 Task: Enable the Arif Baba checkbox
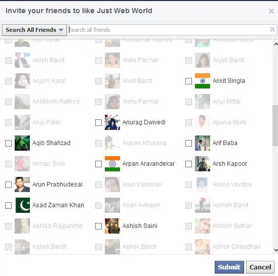188,143
